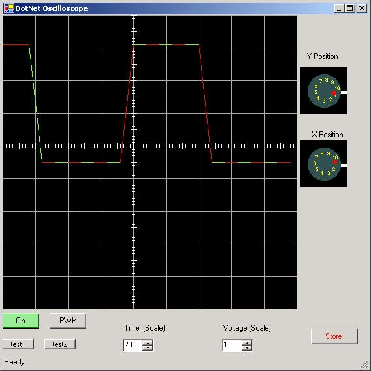Increase the Voltage (Scale) value with up arrow
Screen dimensions: 371x371
pos(247,343)
